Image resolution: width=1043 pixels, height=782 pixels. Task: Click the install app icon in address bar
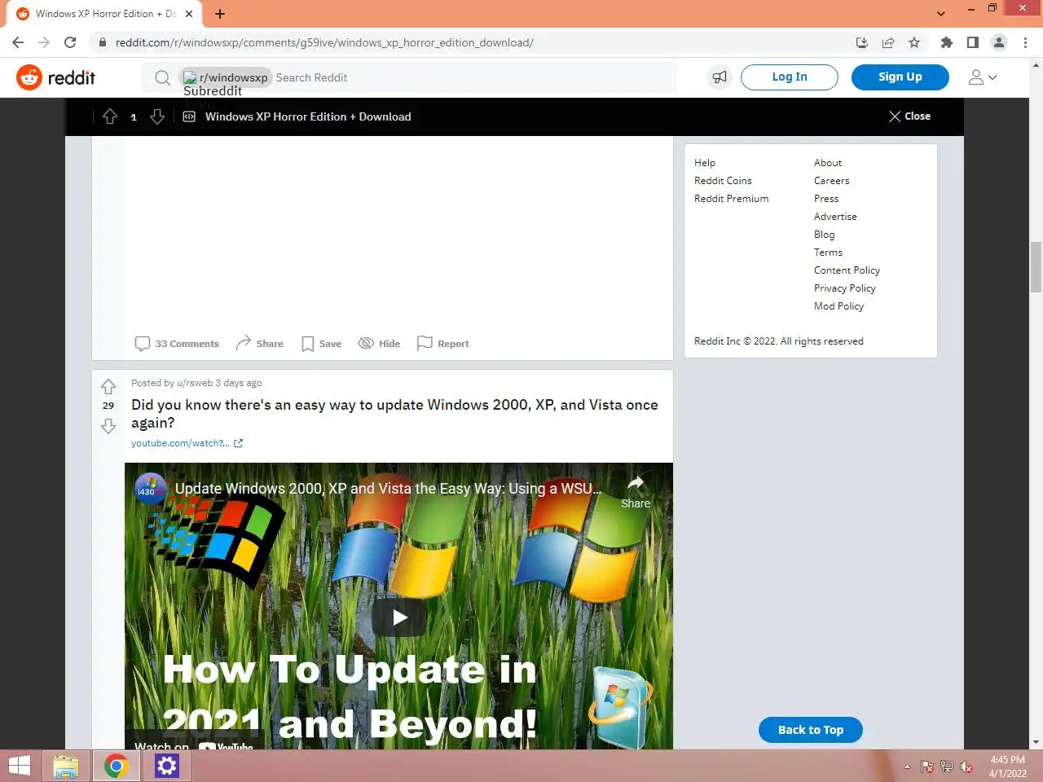click(862, 42)
